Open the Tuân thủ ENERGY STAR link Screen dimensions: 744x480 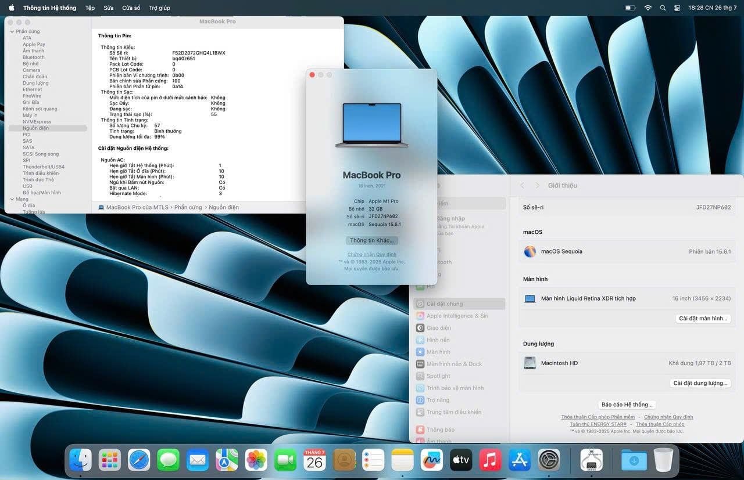598,424
